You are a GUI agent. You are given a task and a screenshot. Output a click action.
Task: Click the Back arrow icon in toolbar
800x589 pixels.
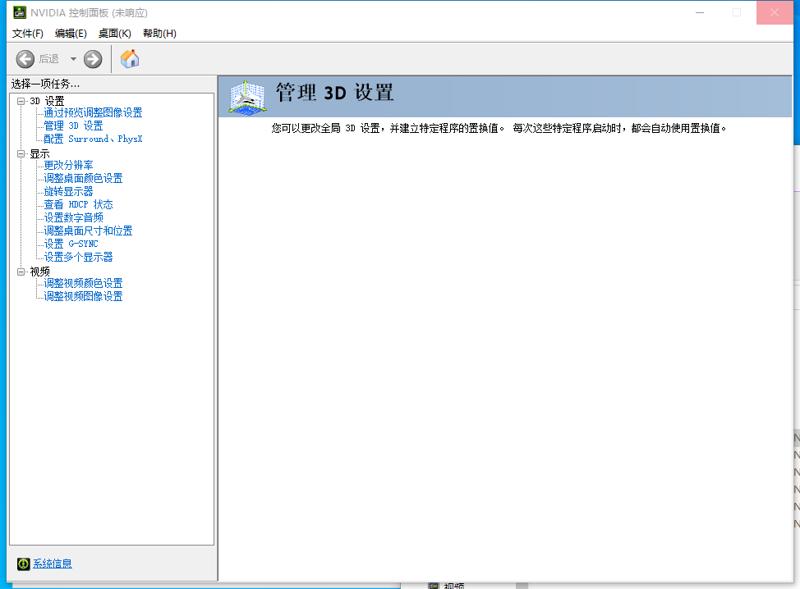tap(25, 59)
